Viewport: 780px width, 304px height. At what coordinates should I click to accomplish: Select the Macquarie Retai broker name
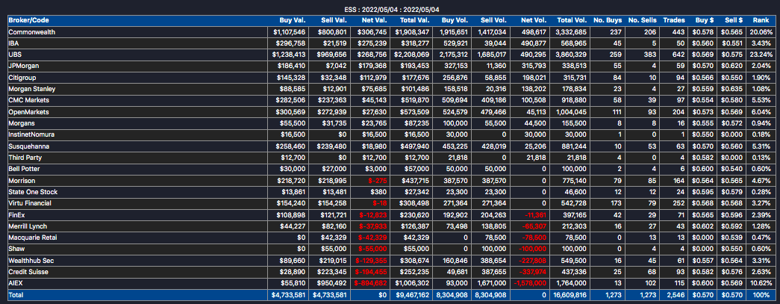(x=33, y=238)
